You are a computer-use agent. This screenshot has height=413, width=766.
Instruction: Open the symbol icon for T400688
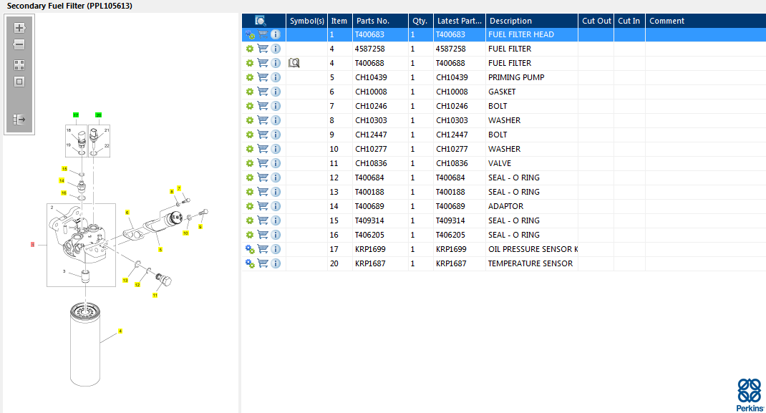pos(294,63)
